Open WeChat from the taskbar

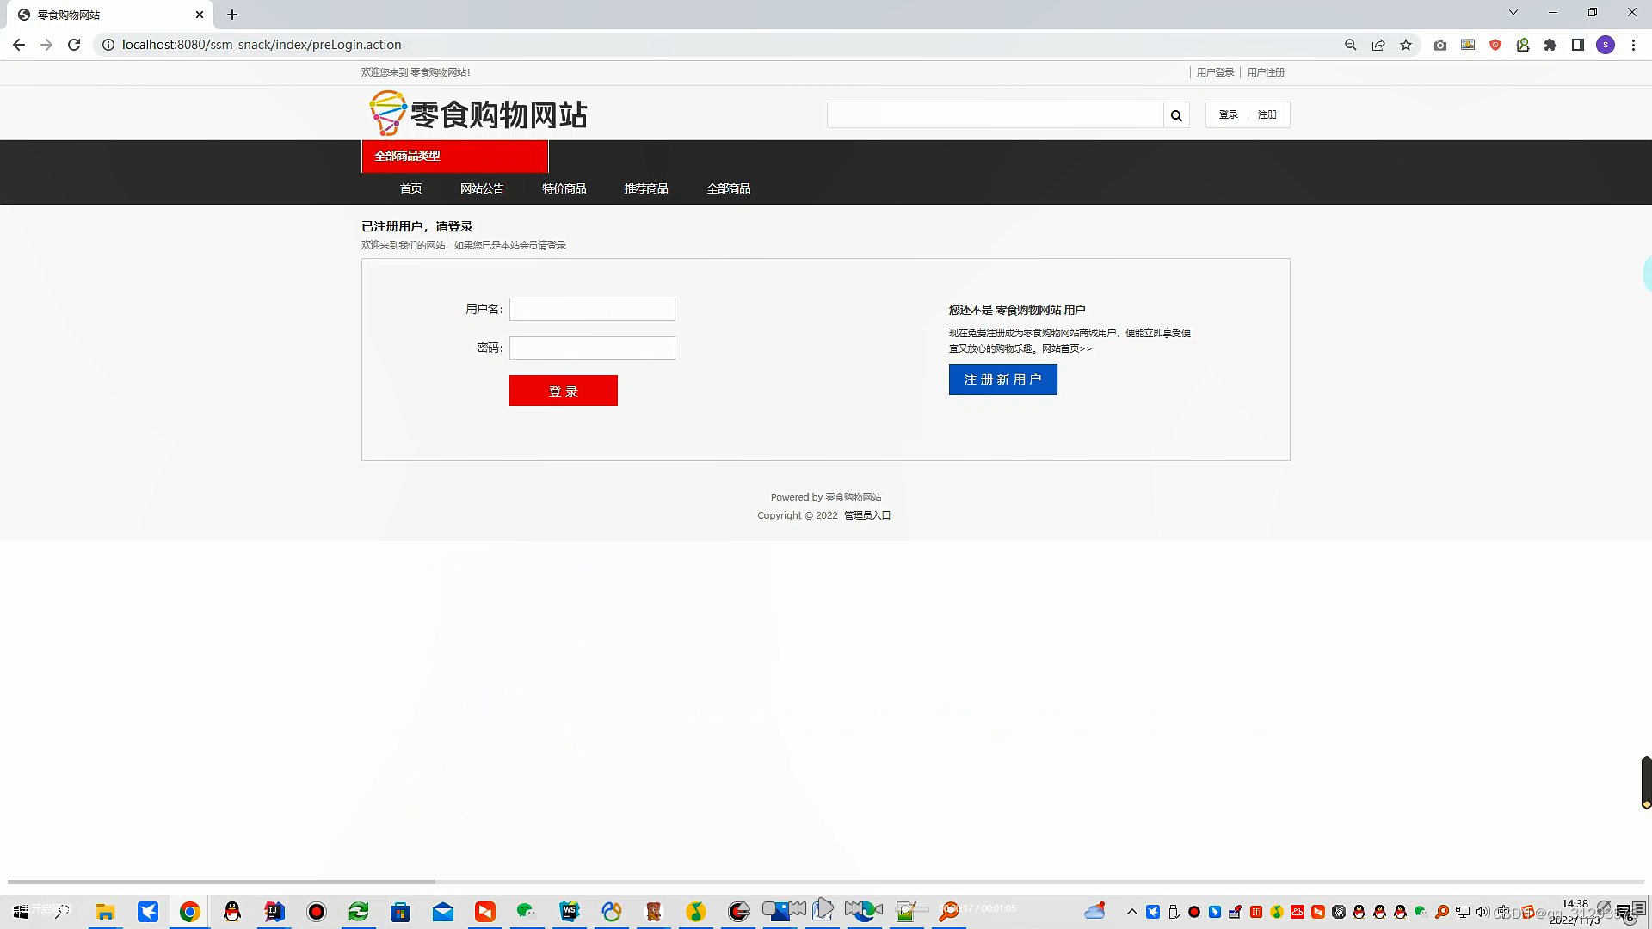527,912
